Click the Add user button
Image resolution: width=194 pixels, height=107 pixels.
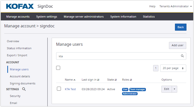177,45
